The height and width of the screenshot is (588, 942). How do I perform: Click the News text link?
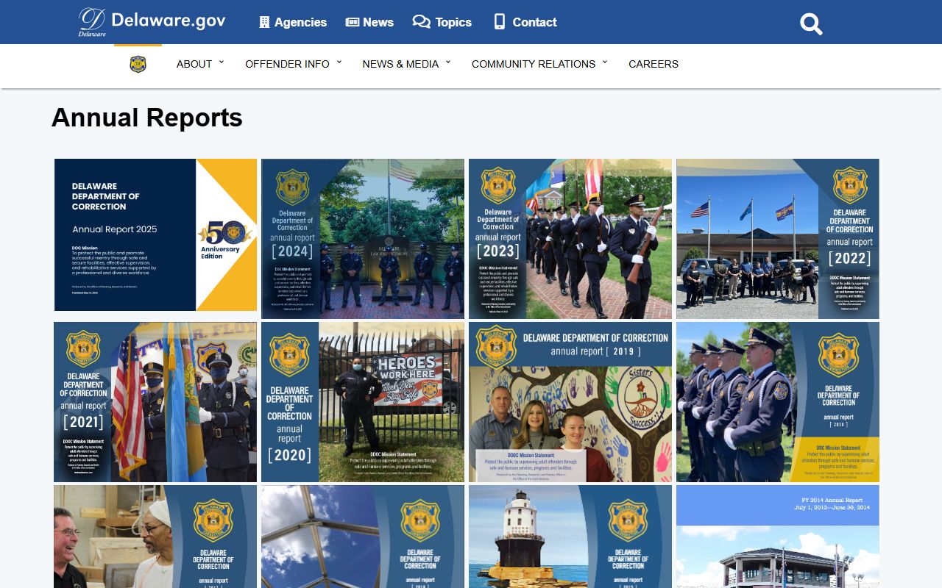(378, 22)
